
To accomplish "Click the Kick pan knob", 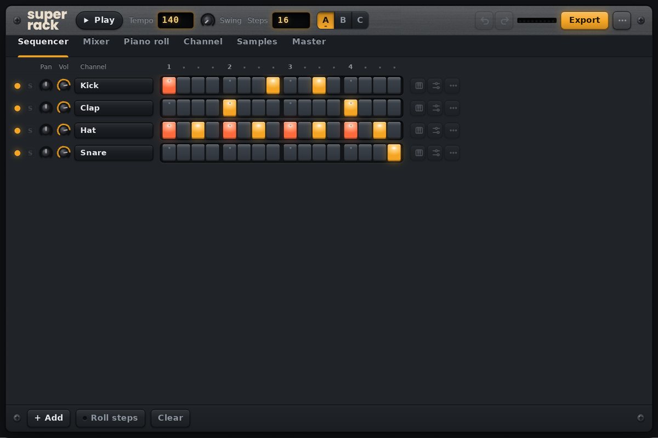I will point(46,86).
